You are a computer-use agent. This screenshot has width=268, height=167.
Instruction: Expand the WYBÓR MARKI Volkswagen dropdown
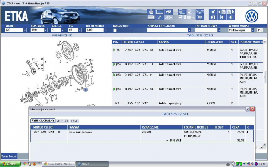[252, 30]
